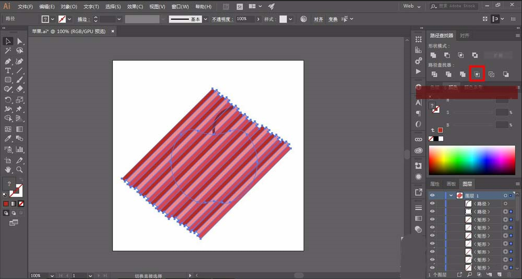522x279 pixels.
Task: Select the Eraser tool
Action: click(20, 89)
